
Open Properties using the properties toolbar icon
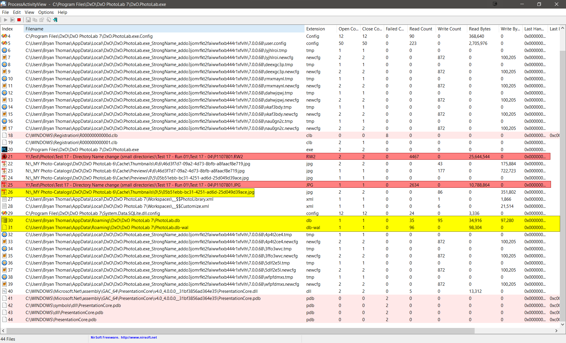click(42, 20)
